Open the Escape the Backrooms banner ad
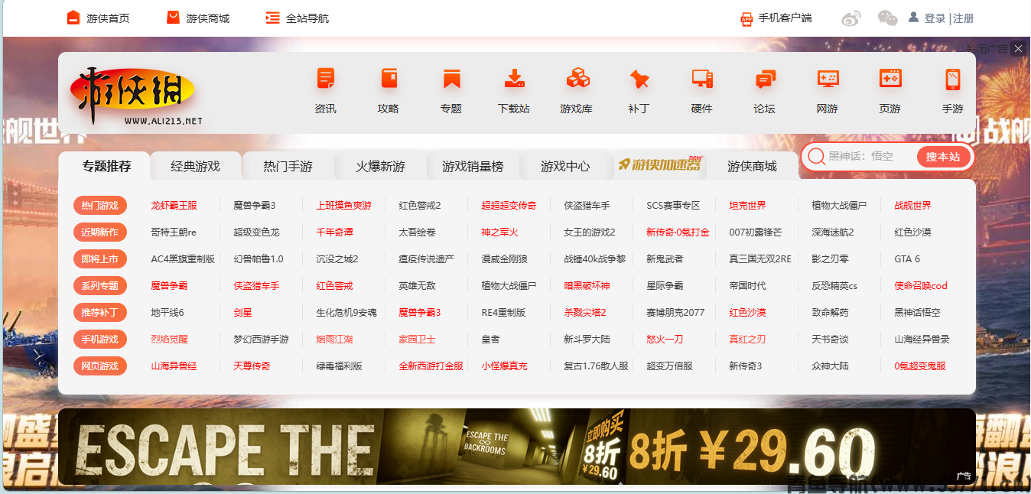Image resolution: width=1031 pixels, height=494 pixels. coord(517,447)
